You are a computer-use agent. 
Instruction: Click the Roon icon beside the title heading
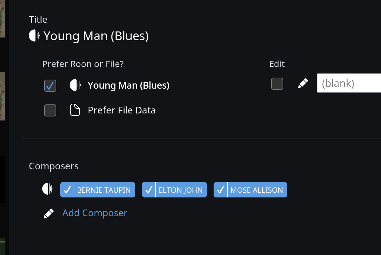[x=34, y=36]
